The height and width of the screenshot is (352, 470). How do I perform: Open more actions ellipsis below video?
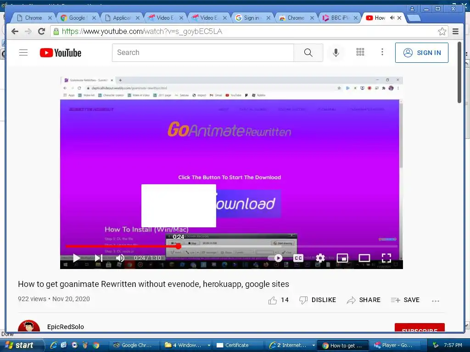[435, 301]
